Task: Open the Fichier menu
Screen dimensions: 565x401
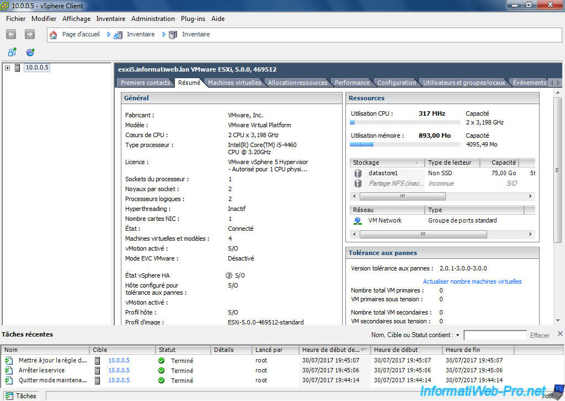Action: tap(16, 19)
